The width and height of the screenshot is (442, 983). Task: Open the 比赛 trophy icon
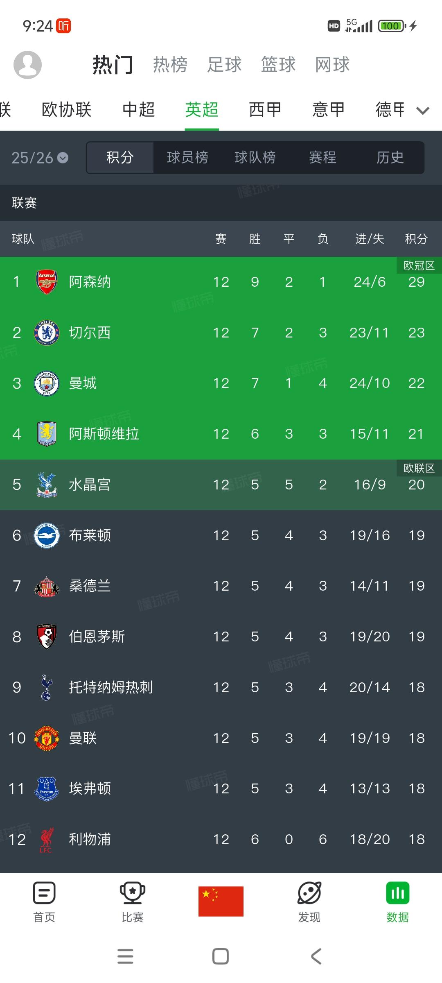click(133, 893)
